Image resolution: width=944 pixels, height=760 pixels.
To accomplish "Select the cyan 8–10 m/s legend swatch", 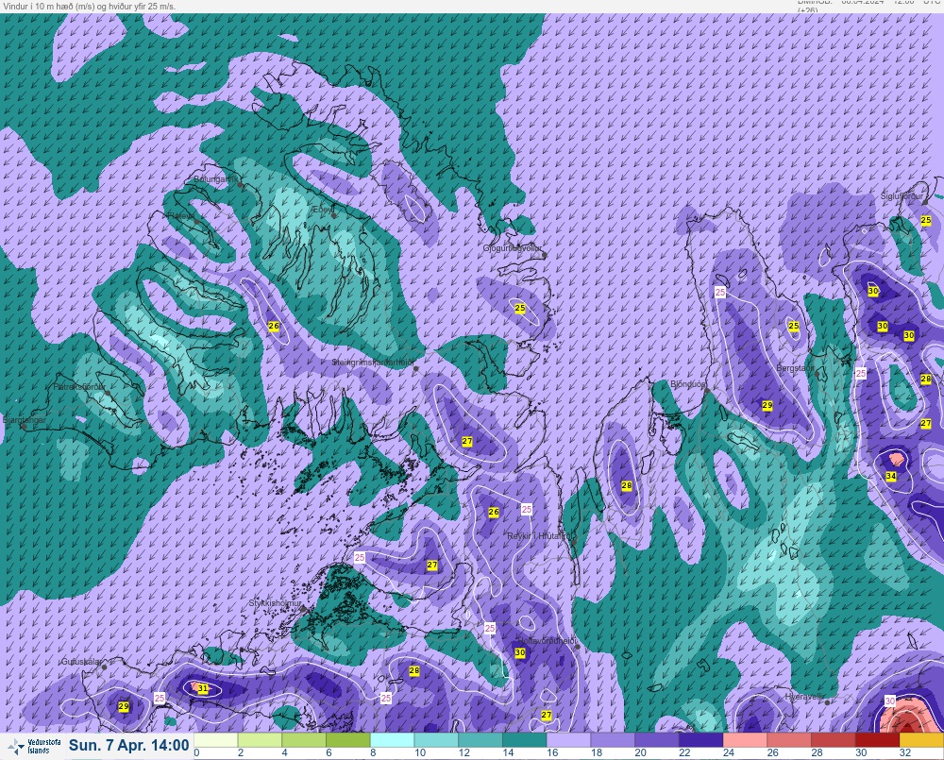I will tap(393, 739).
